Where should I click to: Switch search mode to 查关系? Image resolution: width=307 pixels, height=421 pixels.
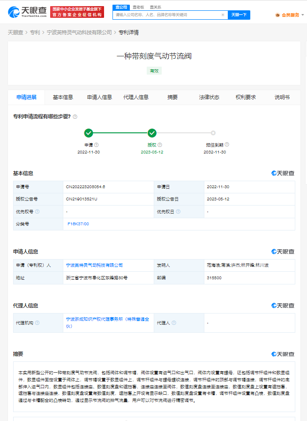(156, 8)
